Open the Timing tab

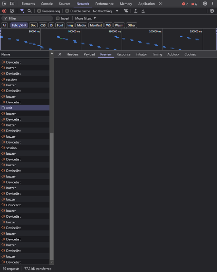click(x=157, y=54)
